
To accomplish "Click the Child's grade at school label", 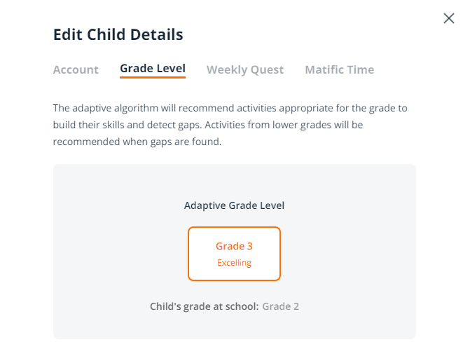I will coord(204,306).
